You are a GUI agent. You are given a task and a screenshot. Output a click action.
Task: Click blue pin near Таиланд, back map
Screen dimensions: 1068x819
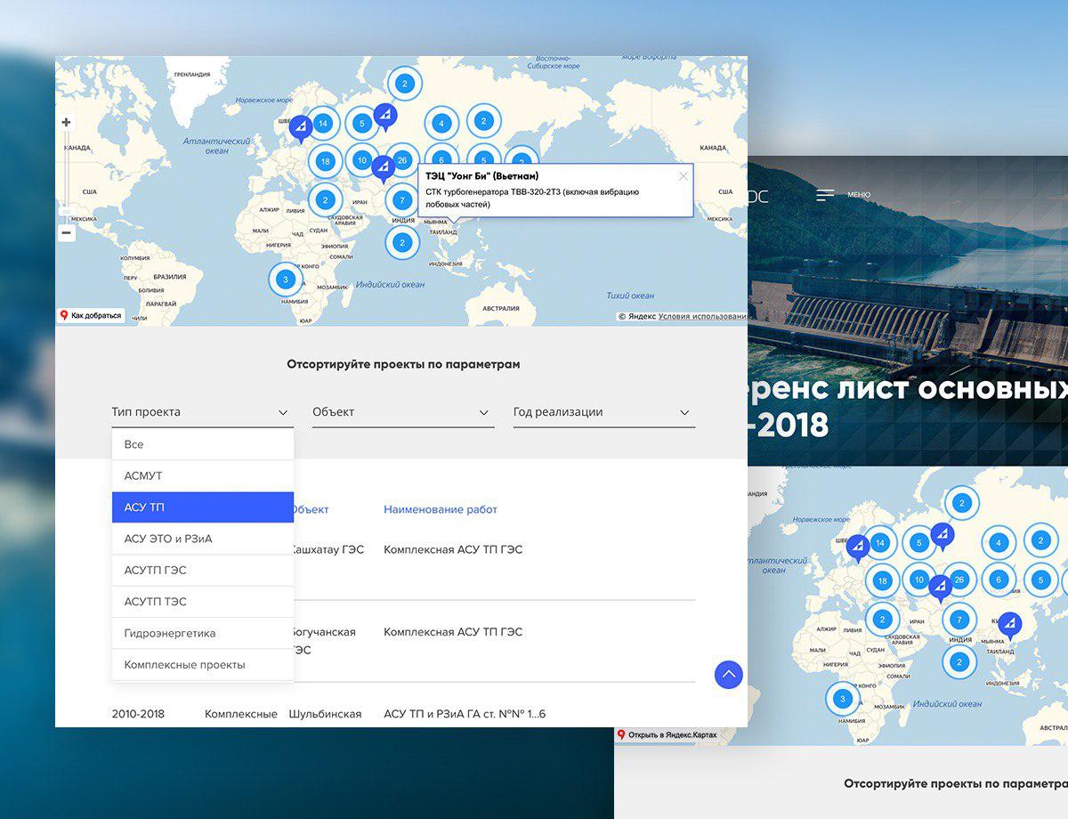point(1009,625)
